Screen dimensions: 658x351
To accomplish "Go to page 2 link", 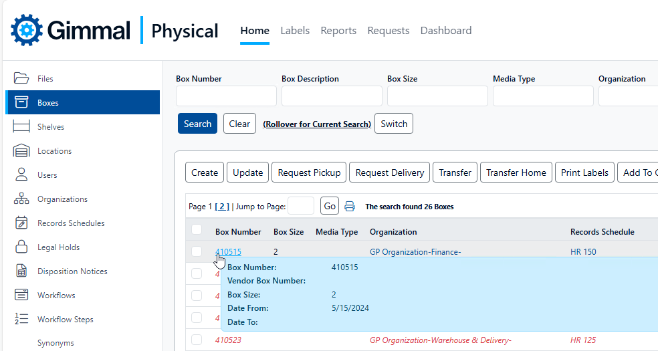I will click(222, 207).
